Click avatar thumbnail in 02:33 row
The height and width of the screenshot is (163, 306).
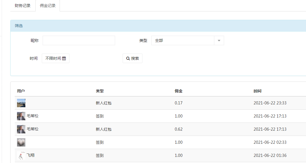pos(21,142)
